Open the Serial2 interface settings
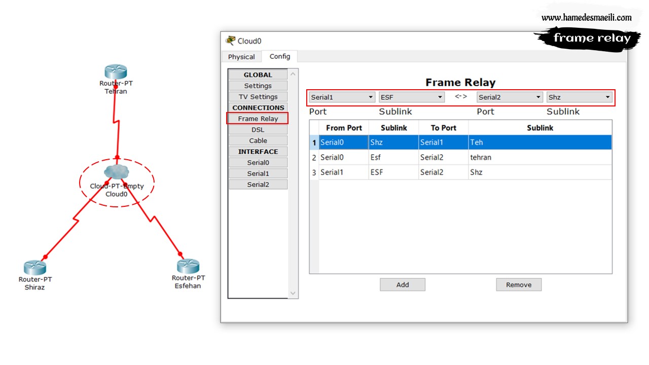The height and width of the screenshot is (365, 649). pyautogui.click(x=258, y=185)
